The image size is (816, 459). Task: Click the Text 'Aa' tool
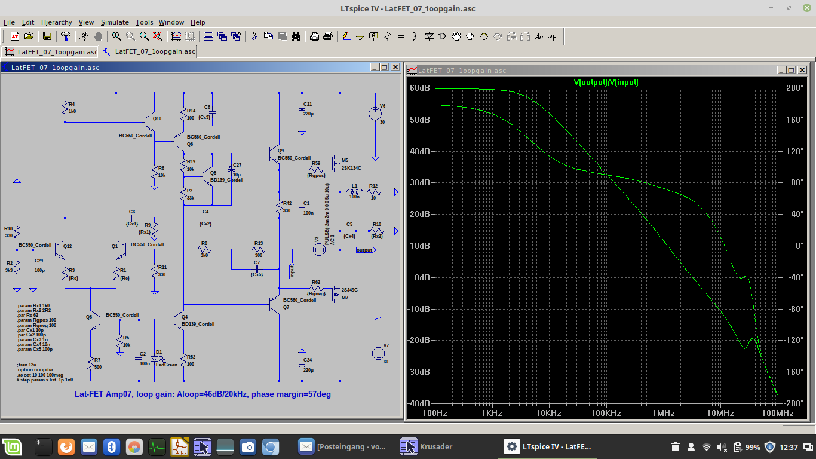click(x=539, y=36)
